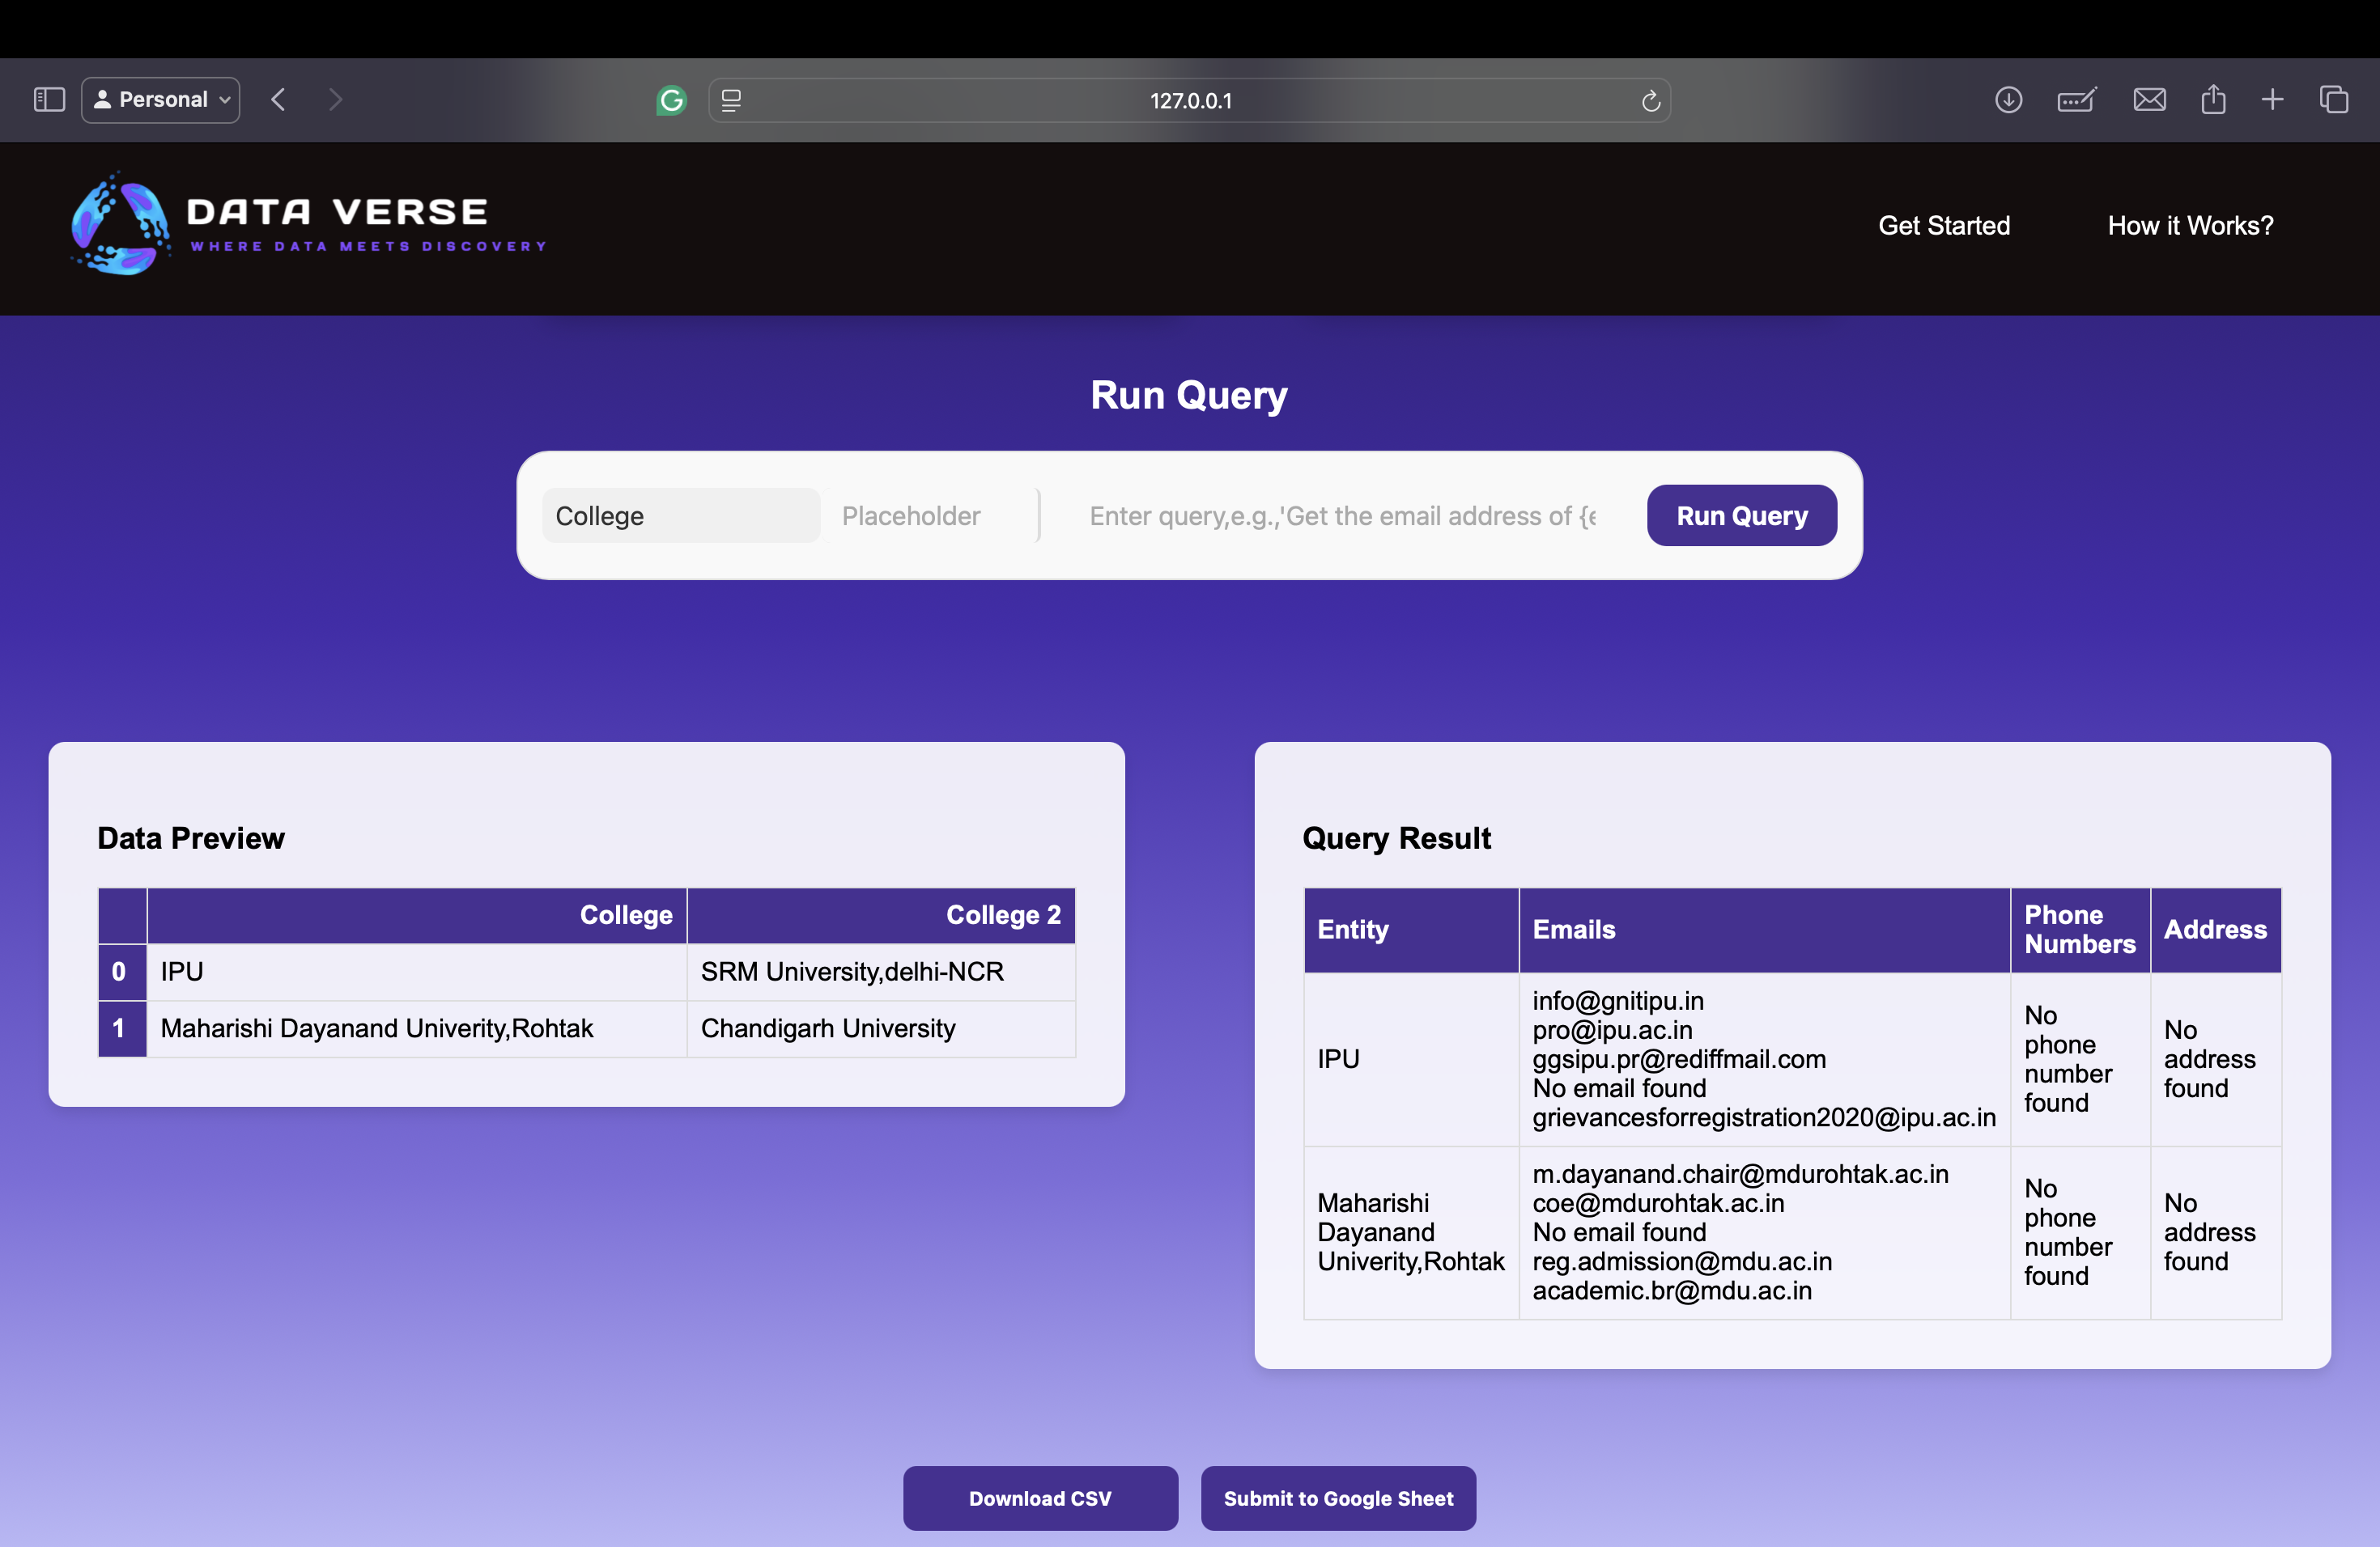Click Submit to Google Sheet button
This screenshot has width=2380, height=1547.
click(1338, 1498)
